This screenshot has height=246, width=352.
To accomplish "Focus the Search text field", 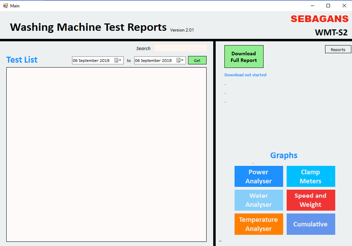I will tap(180, 48).
